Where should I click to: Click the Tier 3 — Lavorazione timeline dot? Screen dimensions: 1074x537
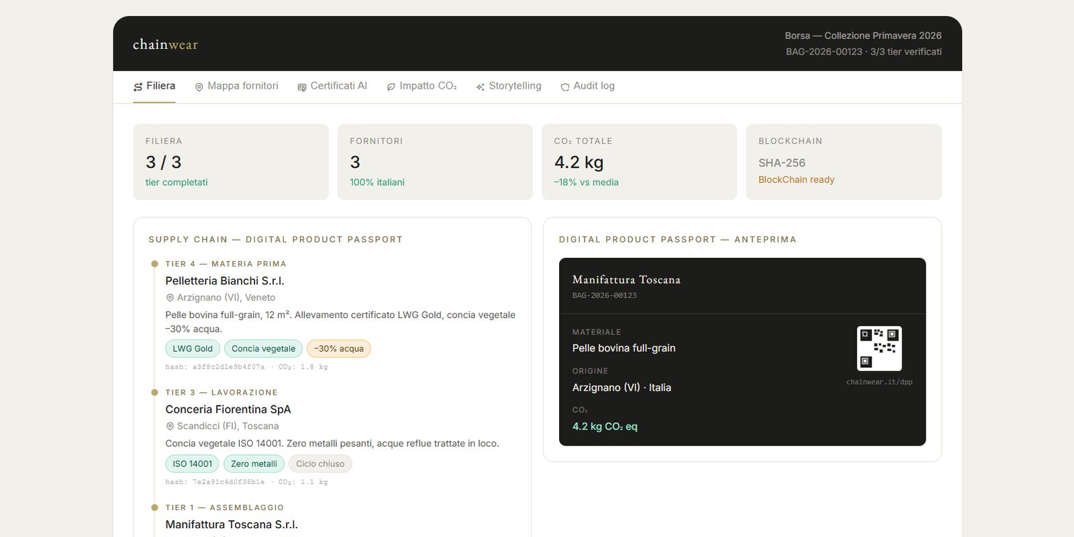pos(154,393)
